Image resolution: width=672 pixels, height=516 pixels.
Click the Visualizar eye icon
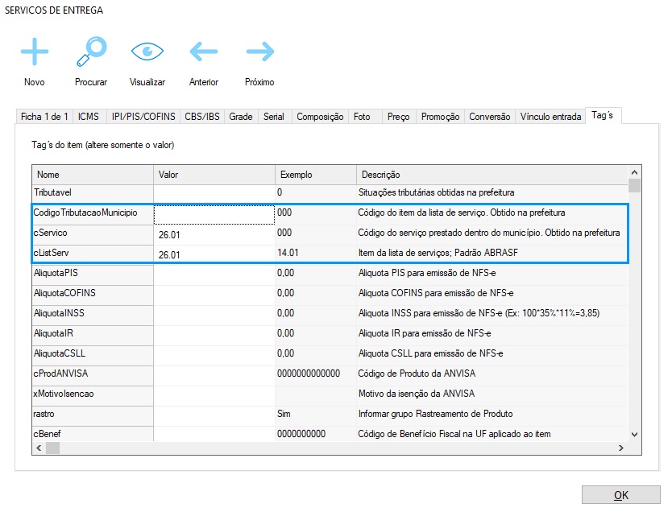tap(147, 52)
